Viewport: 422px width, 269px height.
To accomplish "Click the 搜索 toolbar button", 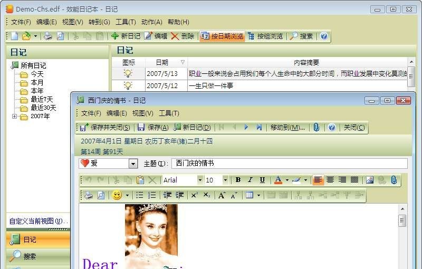I will point(301,36).
